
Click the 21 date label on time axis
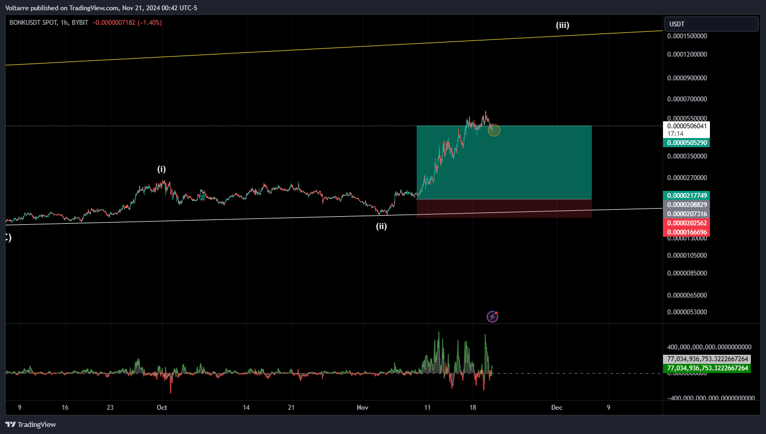[291, 408]
